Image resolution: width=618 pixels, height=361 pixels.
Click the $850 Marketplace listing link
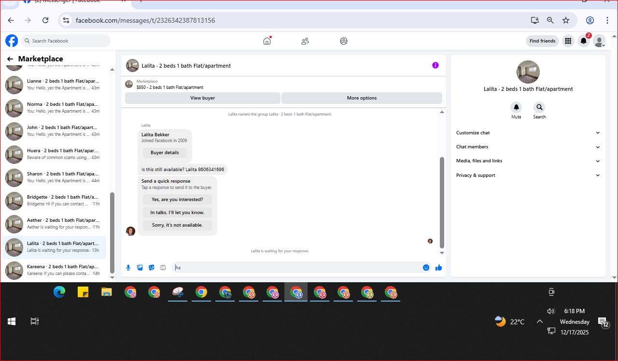[170, 87]
